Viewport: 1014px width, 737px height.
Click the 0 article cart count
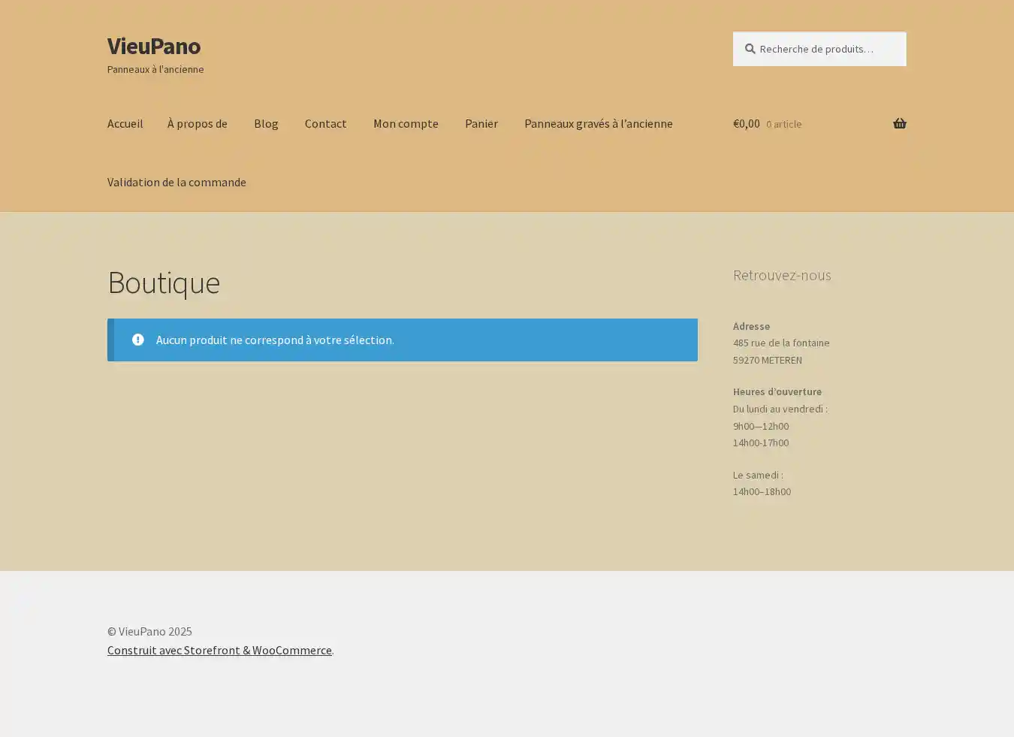[x=783, y=124]
